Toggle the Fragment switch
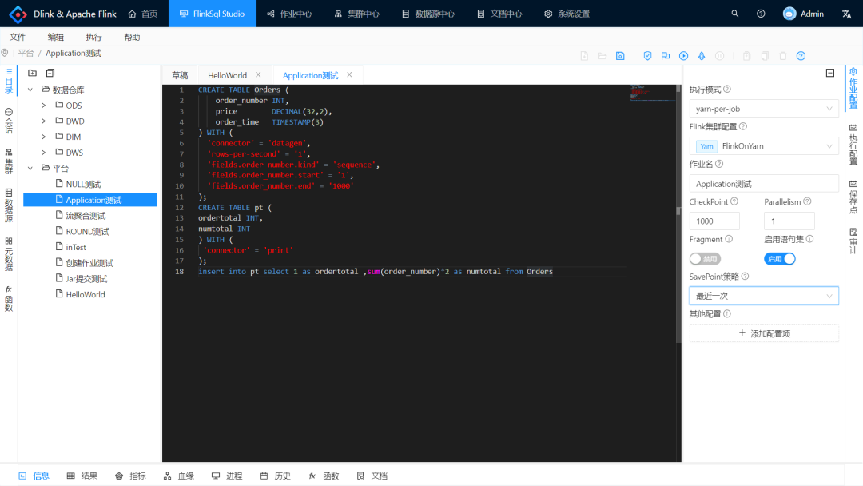The width and height of the screenshot is (863, 486). 705,259
